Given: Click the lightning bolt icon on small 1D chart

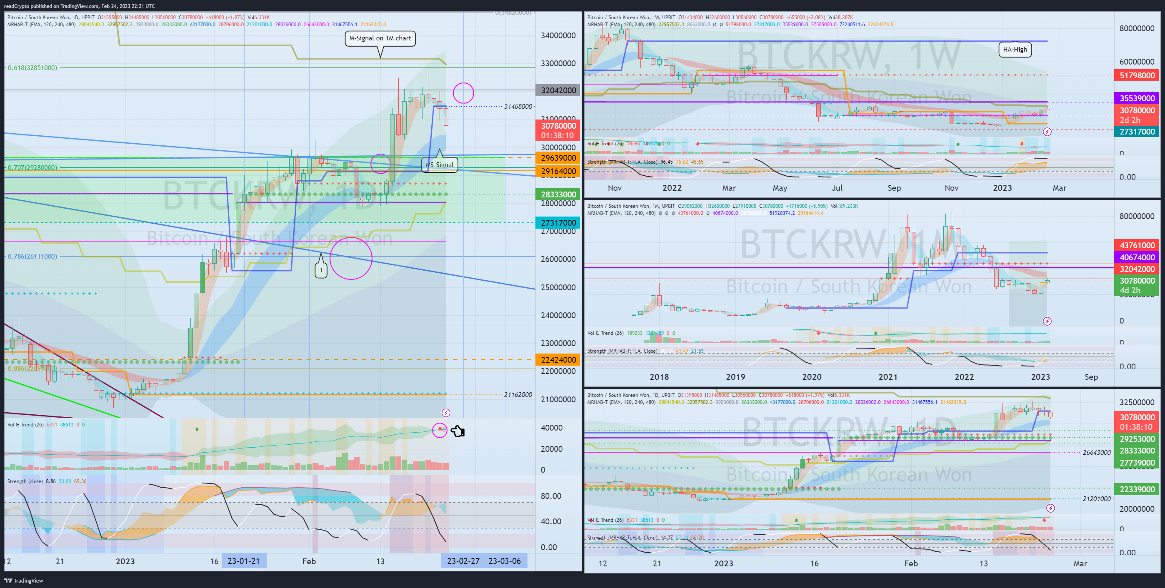Looking at the screenshot, I should point(1050,508).
